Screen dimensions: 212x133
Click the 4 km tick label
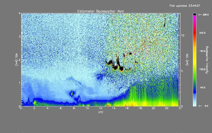click(x=20, y=13)
